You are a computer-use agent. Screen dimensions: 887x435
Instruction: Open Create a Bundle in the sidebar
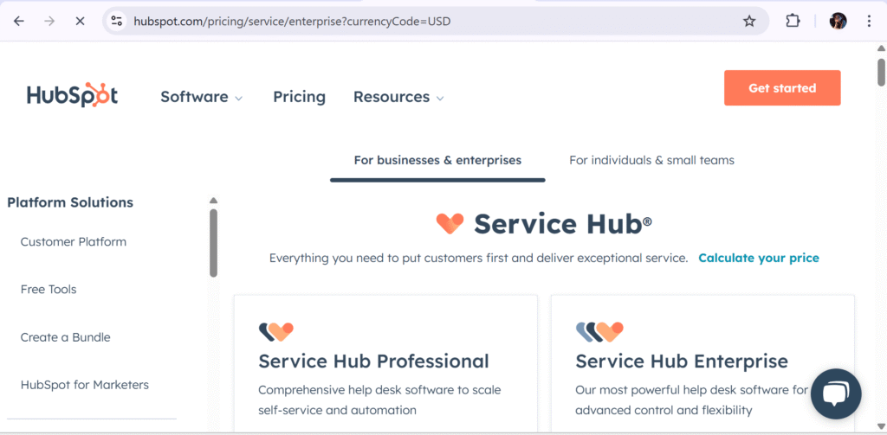(x=66, y=337)
